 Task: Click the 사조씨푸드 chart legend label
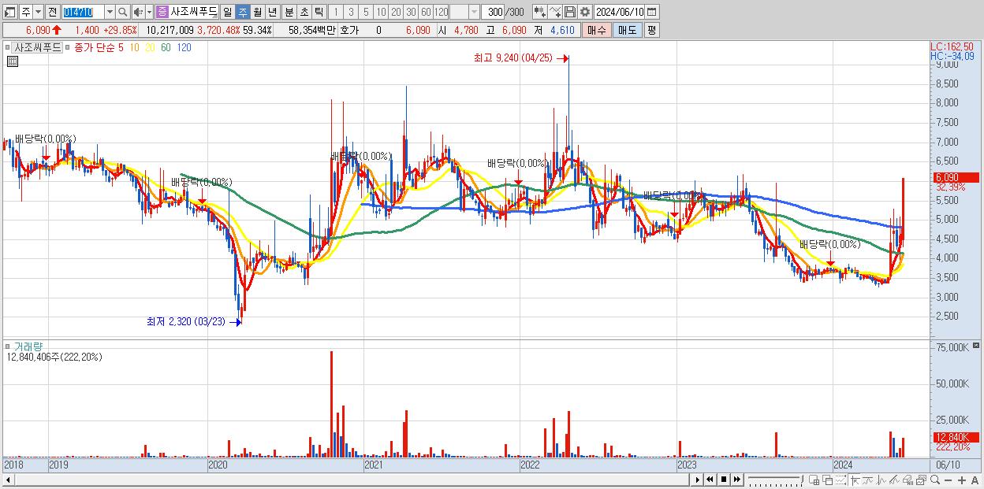pos(38,47)
